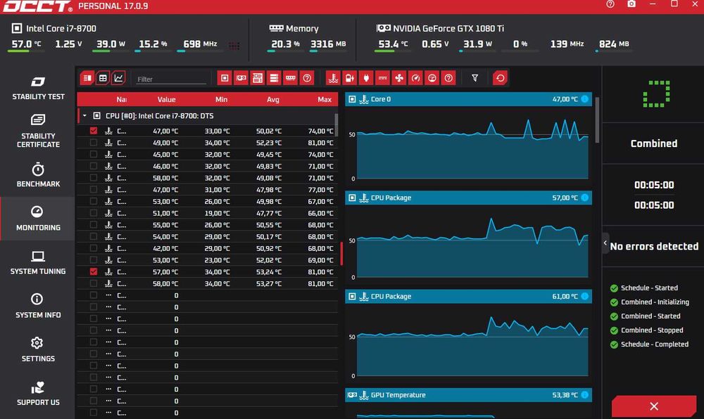Click the sensor table vertical scrollbar

[x=337, y=125]
